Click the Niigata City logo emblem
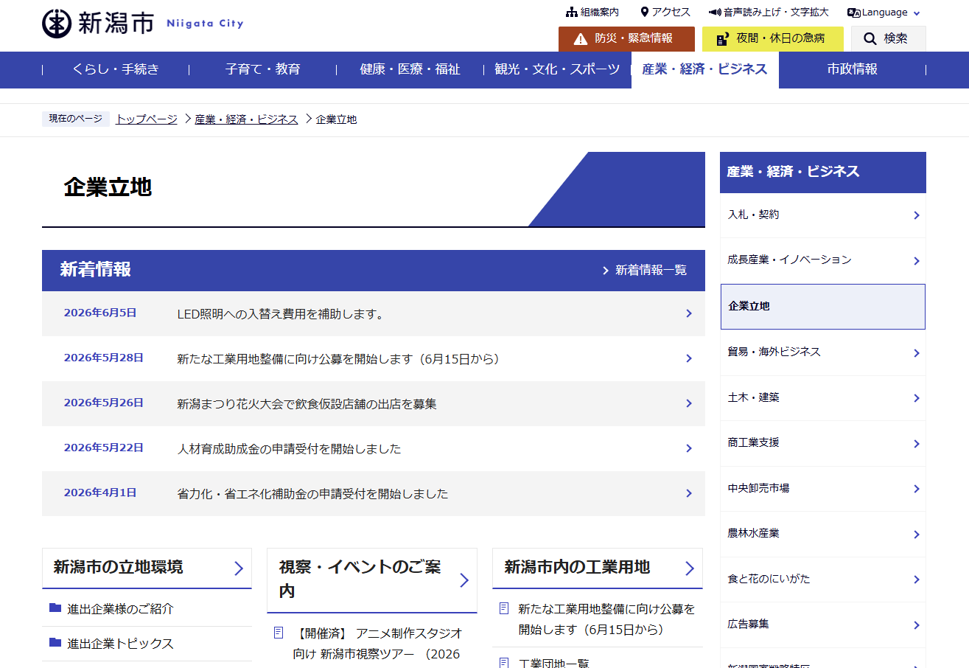969x668 pixels. [x=56, y=24]
